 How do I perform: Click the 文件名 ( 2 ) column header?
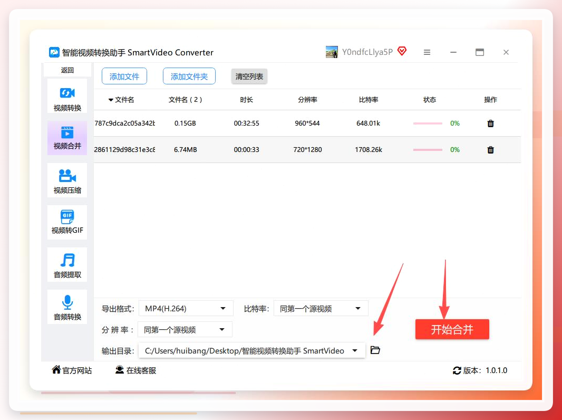click(185, 100)
